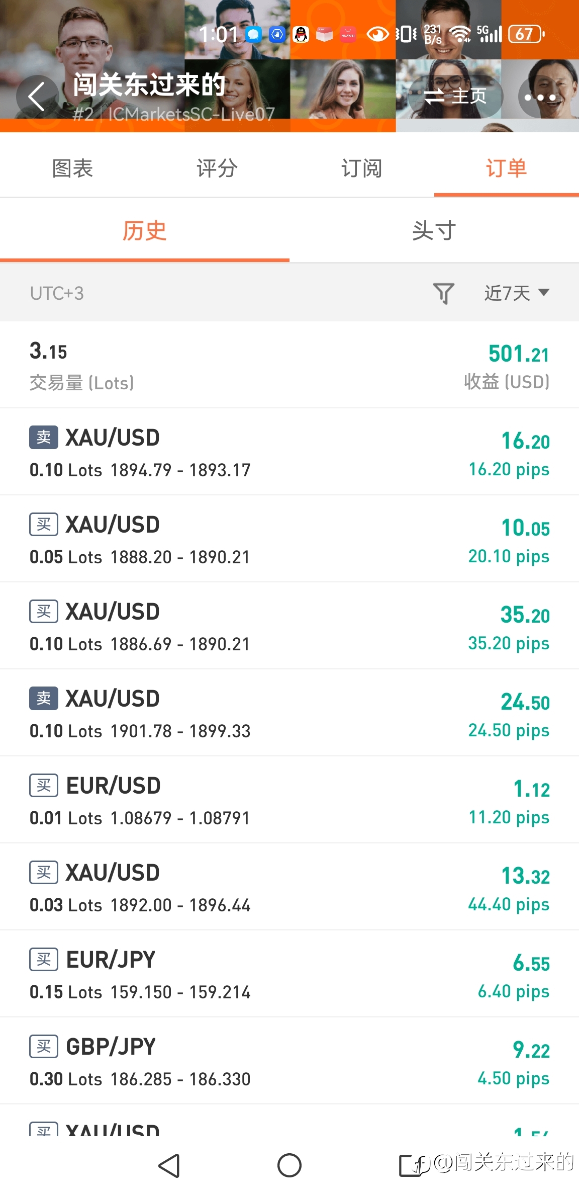This screenshot has width=579, height=1195.
Task: Open the 订阅 tab
Action: pos(361,168)
